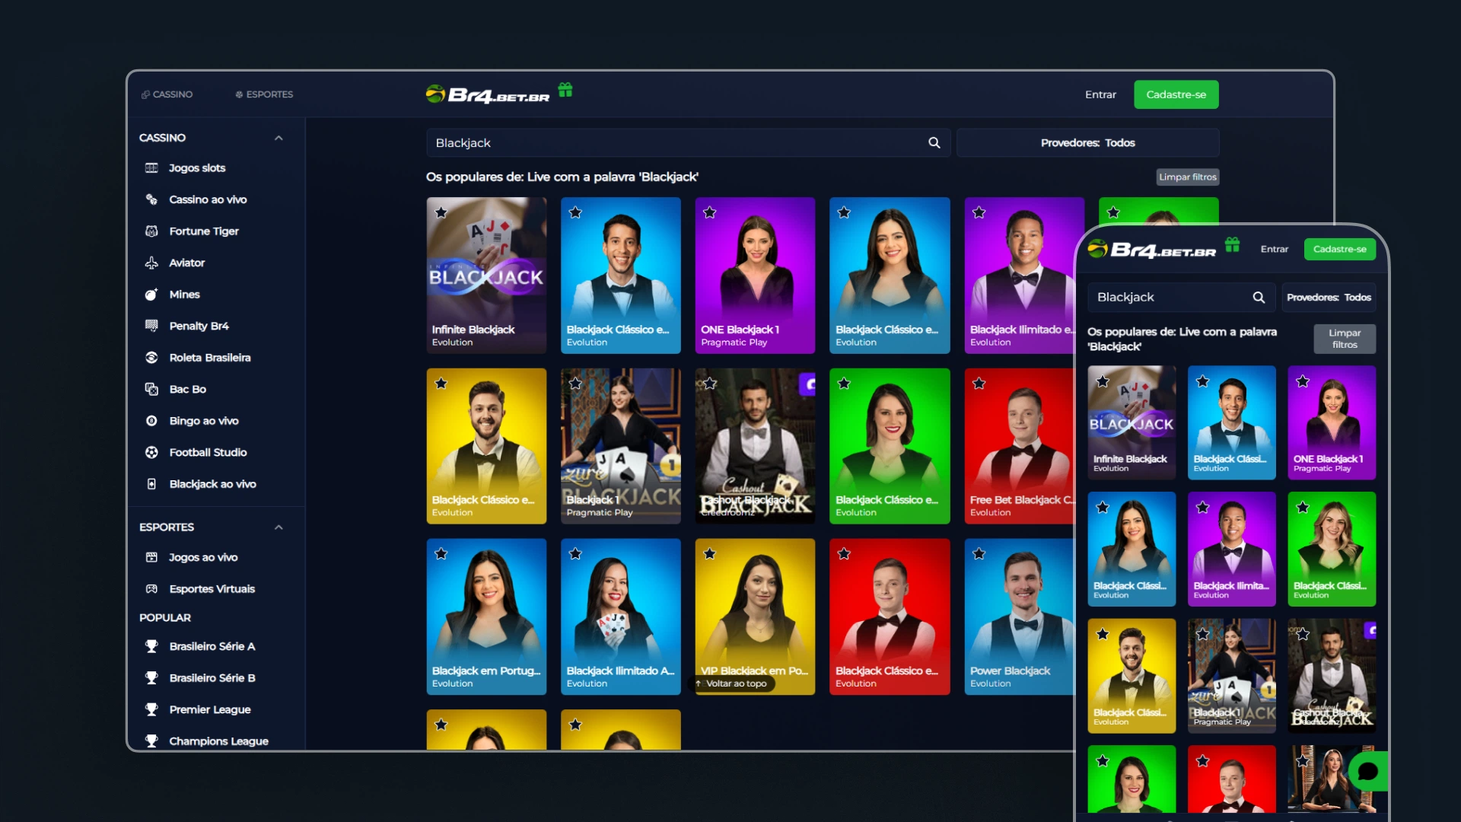Open the Infinite Blackjack game thumbnail on desktop
This screenshot has width=1461, height=822.
point(486,276)
